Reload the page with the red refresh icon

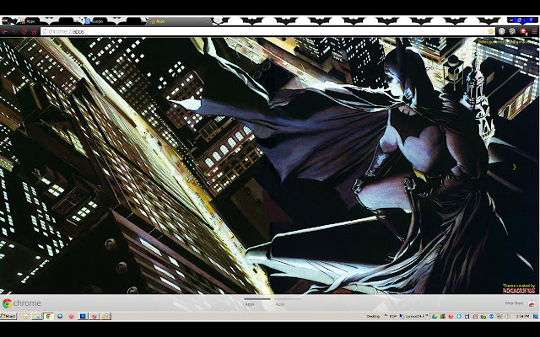pyautogui.click(x=24, y=32)
